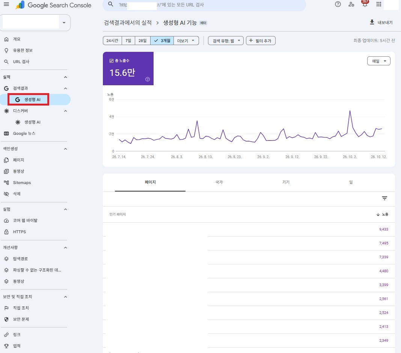Image resolution: width=401 pixels, height=353 pixels.
Task: Open the 매일 chart granularity dropdown
Action: point(379,61)
